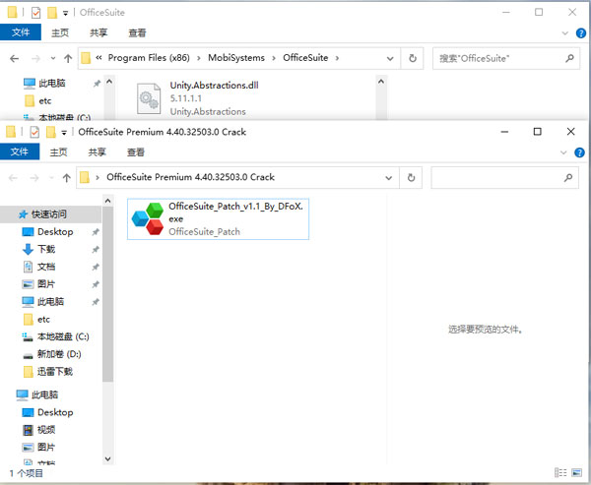Open pinned 图片 folder under 快速访问
The width and height of the screenshot is (591, 485).
tap(46, 284)
